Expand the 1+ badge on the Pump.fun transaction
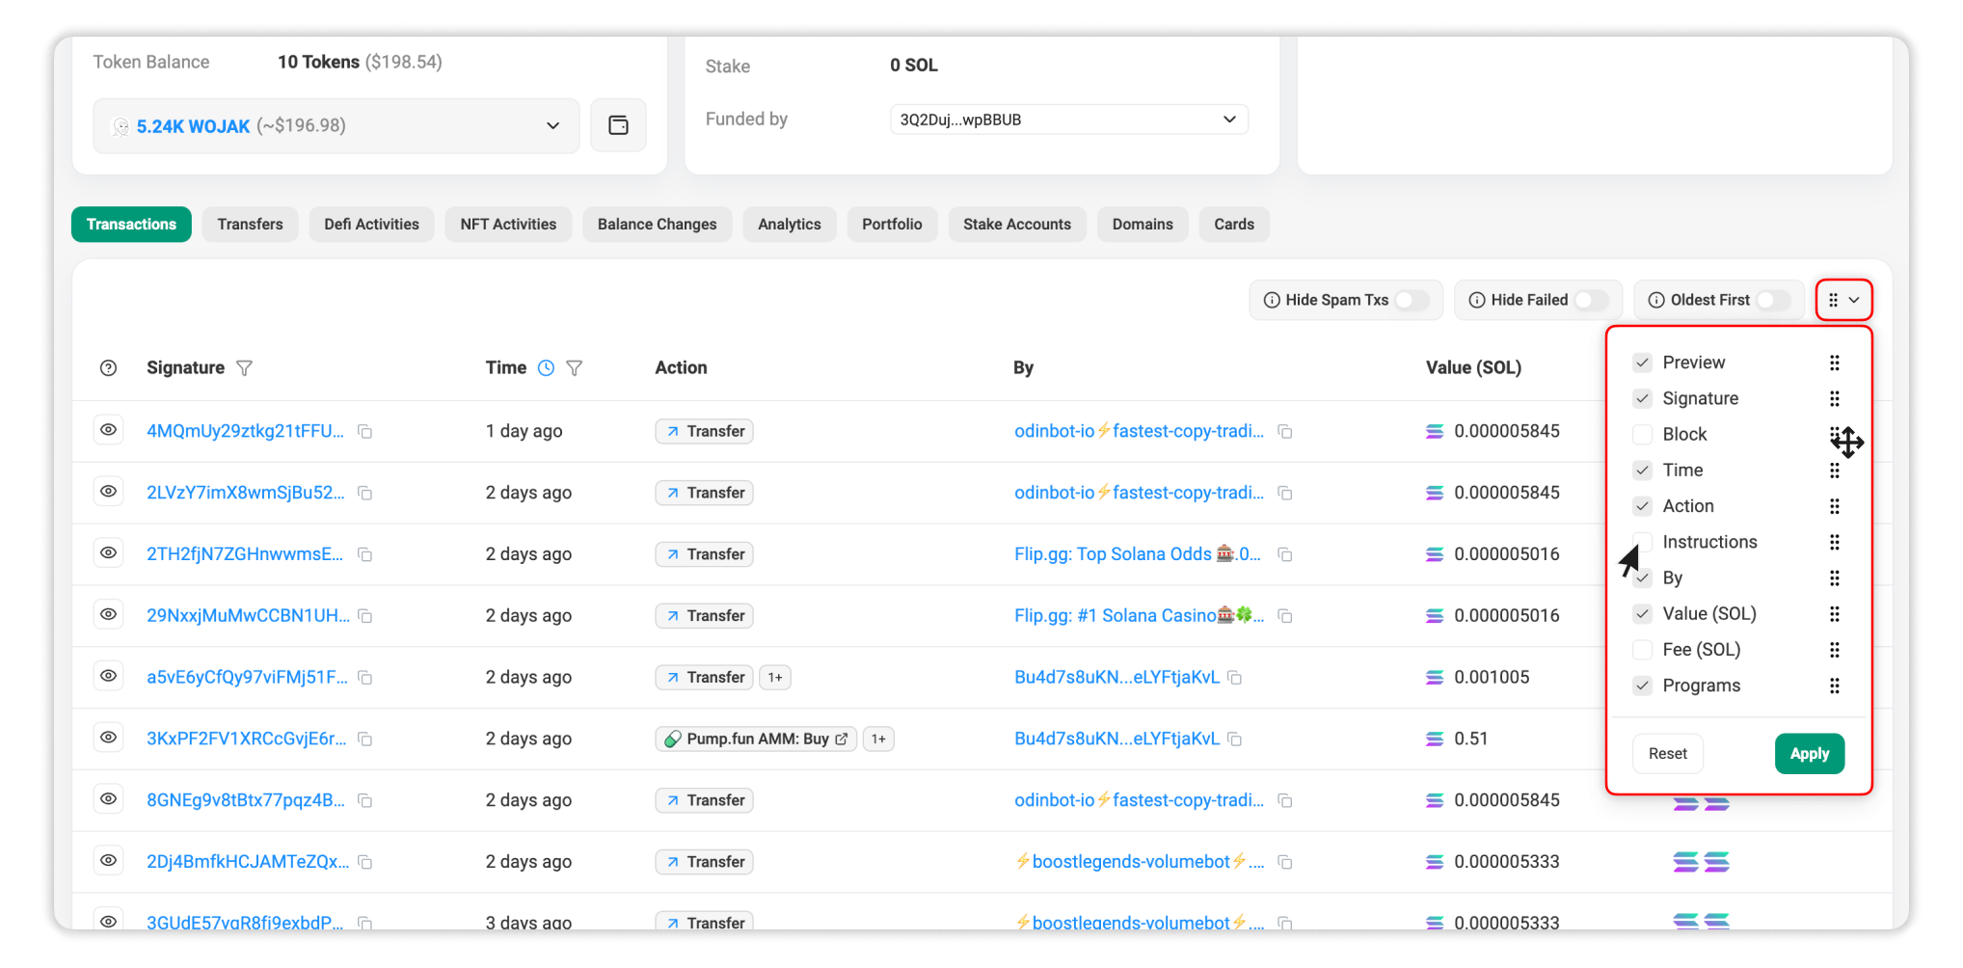Screen dimensions: 1963x968 (x=877, y=739)
